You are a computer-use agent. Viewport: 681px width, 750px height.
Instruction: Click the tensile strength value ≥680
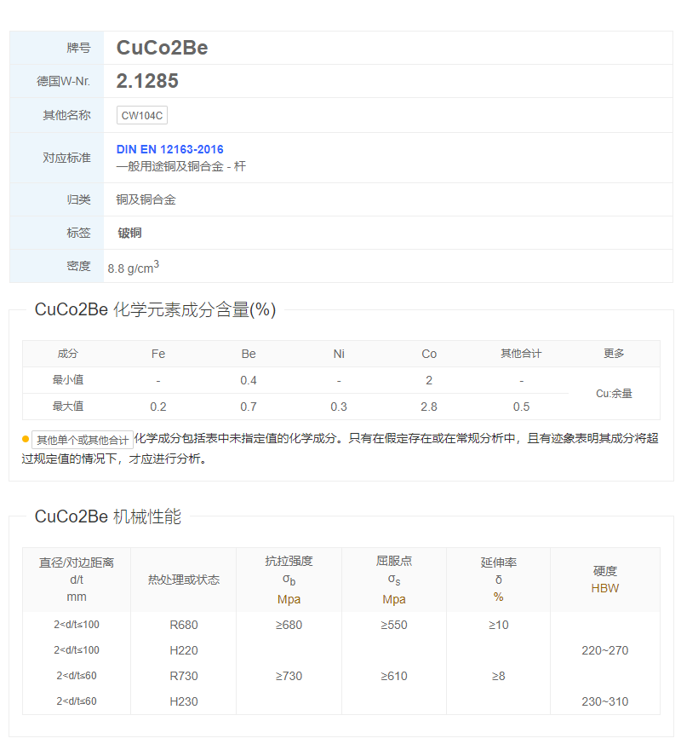coord(289,625)
